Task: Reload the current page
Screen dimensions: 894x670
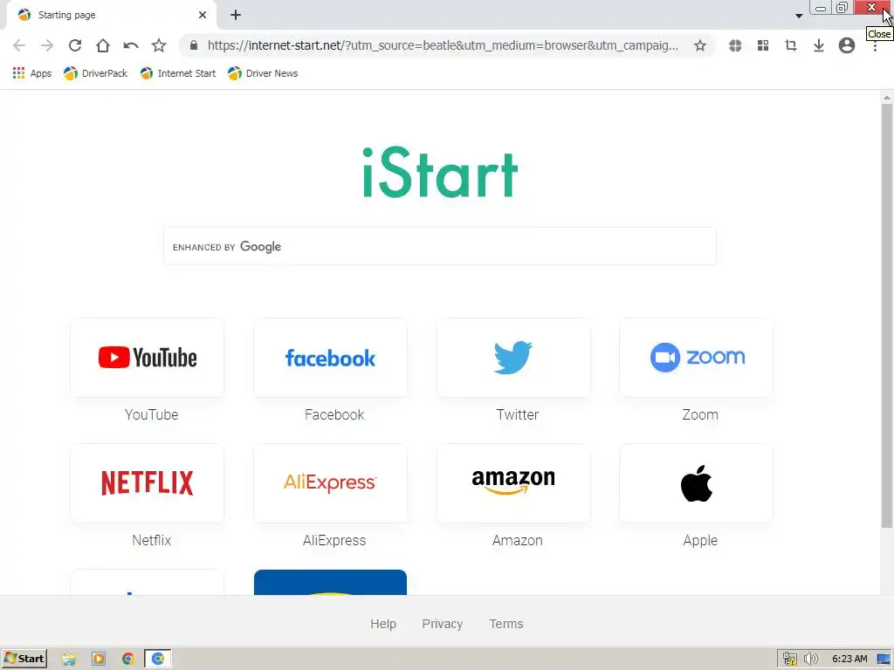Action: [75, 45]
